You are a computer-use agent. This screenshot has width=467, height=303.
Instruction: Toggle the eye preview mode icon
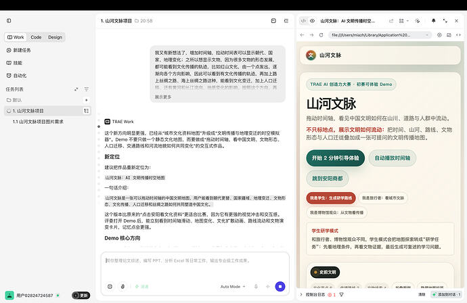312,21
